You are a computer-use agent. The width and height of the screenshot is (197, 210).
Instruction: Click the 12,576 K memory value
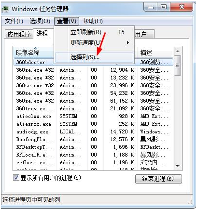122,139
